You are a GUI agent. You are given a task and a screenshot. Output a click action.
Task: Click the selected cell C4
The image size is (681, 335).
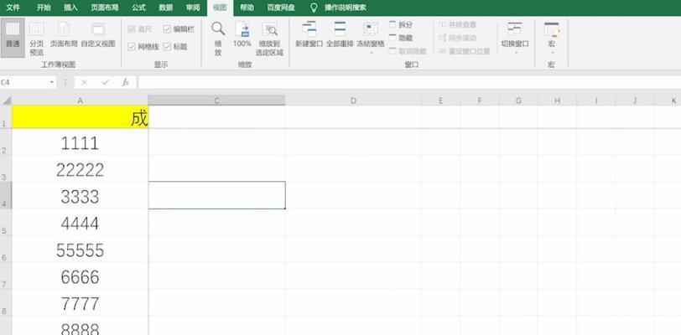coord(216,195)
